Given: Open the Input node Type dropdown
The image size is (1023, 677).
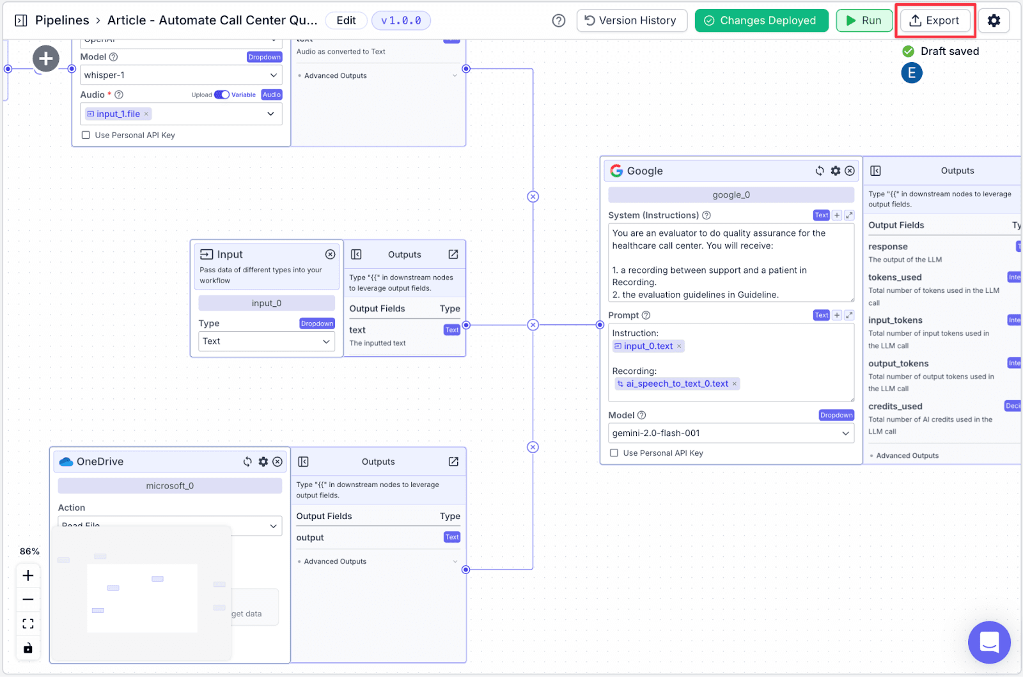Looking at the screenshot, I should 267,341.
